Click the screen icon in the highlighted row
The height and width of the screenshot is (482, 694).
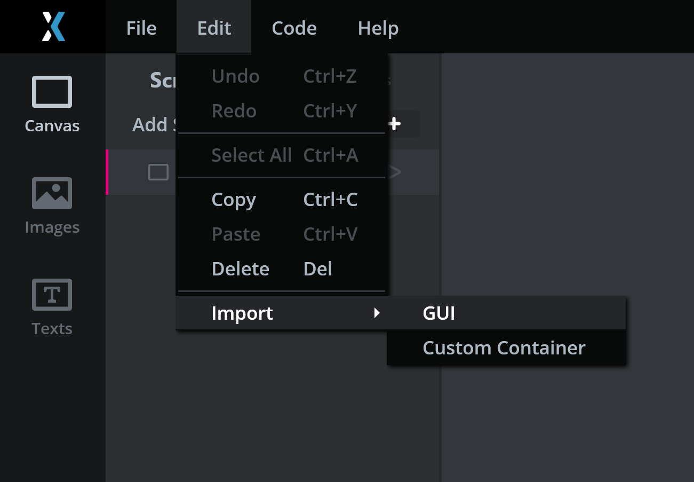coord(158,172)
